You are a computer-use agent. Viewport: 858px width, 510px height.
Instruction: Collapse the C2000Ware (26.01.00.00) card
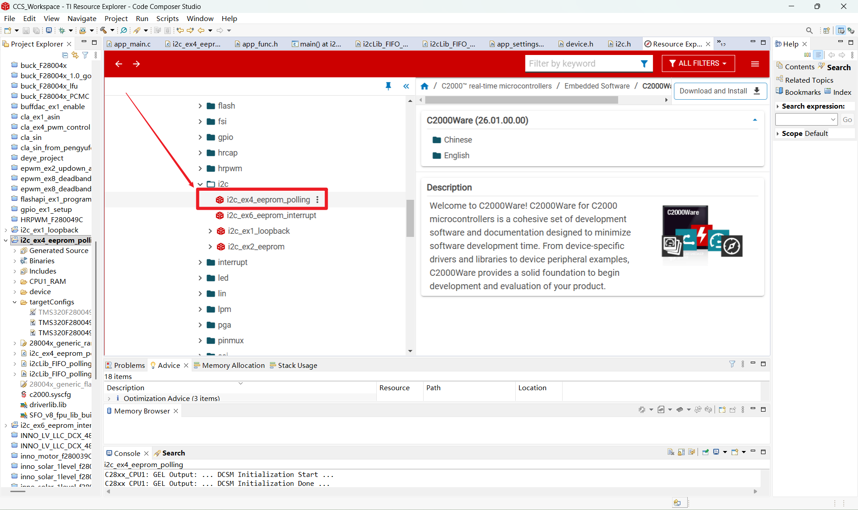point(755,120)
